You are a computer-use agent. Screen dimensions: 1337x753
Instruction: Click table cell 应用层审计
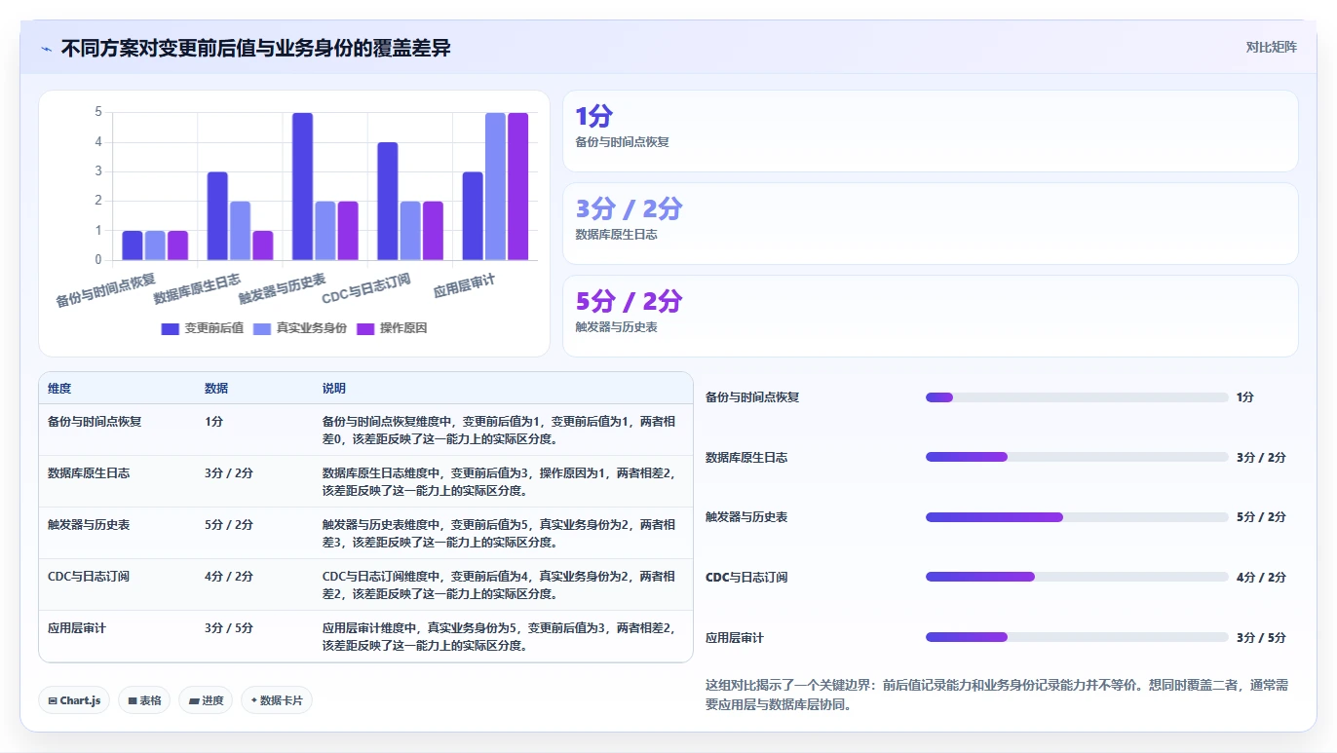point(77,628)
